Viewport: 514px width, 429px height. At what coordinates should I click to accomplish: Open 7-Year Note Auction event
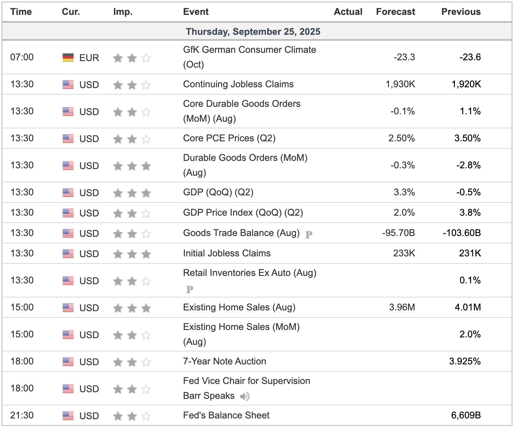click(224, 361)
